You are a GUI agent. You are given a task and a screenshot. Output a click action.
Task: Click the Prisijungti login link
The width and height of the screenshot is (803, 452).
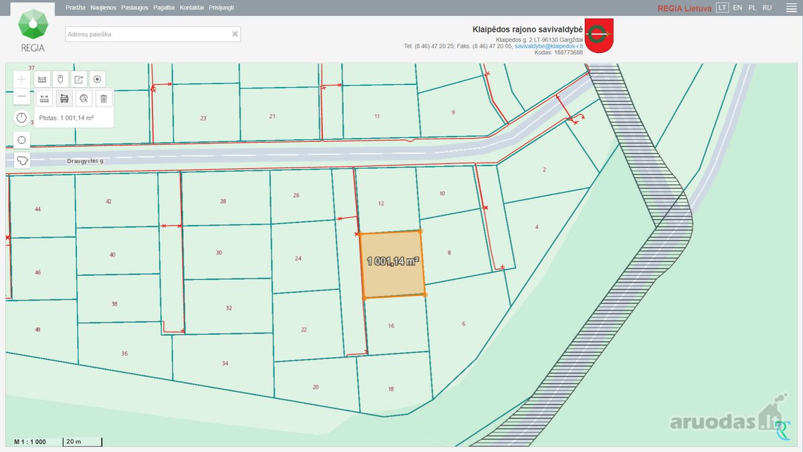tap(221, 7)
